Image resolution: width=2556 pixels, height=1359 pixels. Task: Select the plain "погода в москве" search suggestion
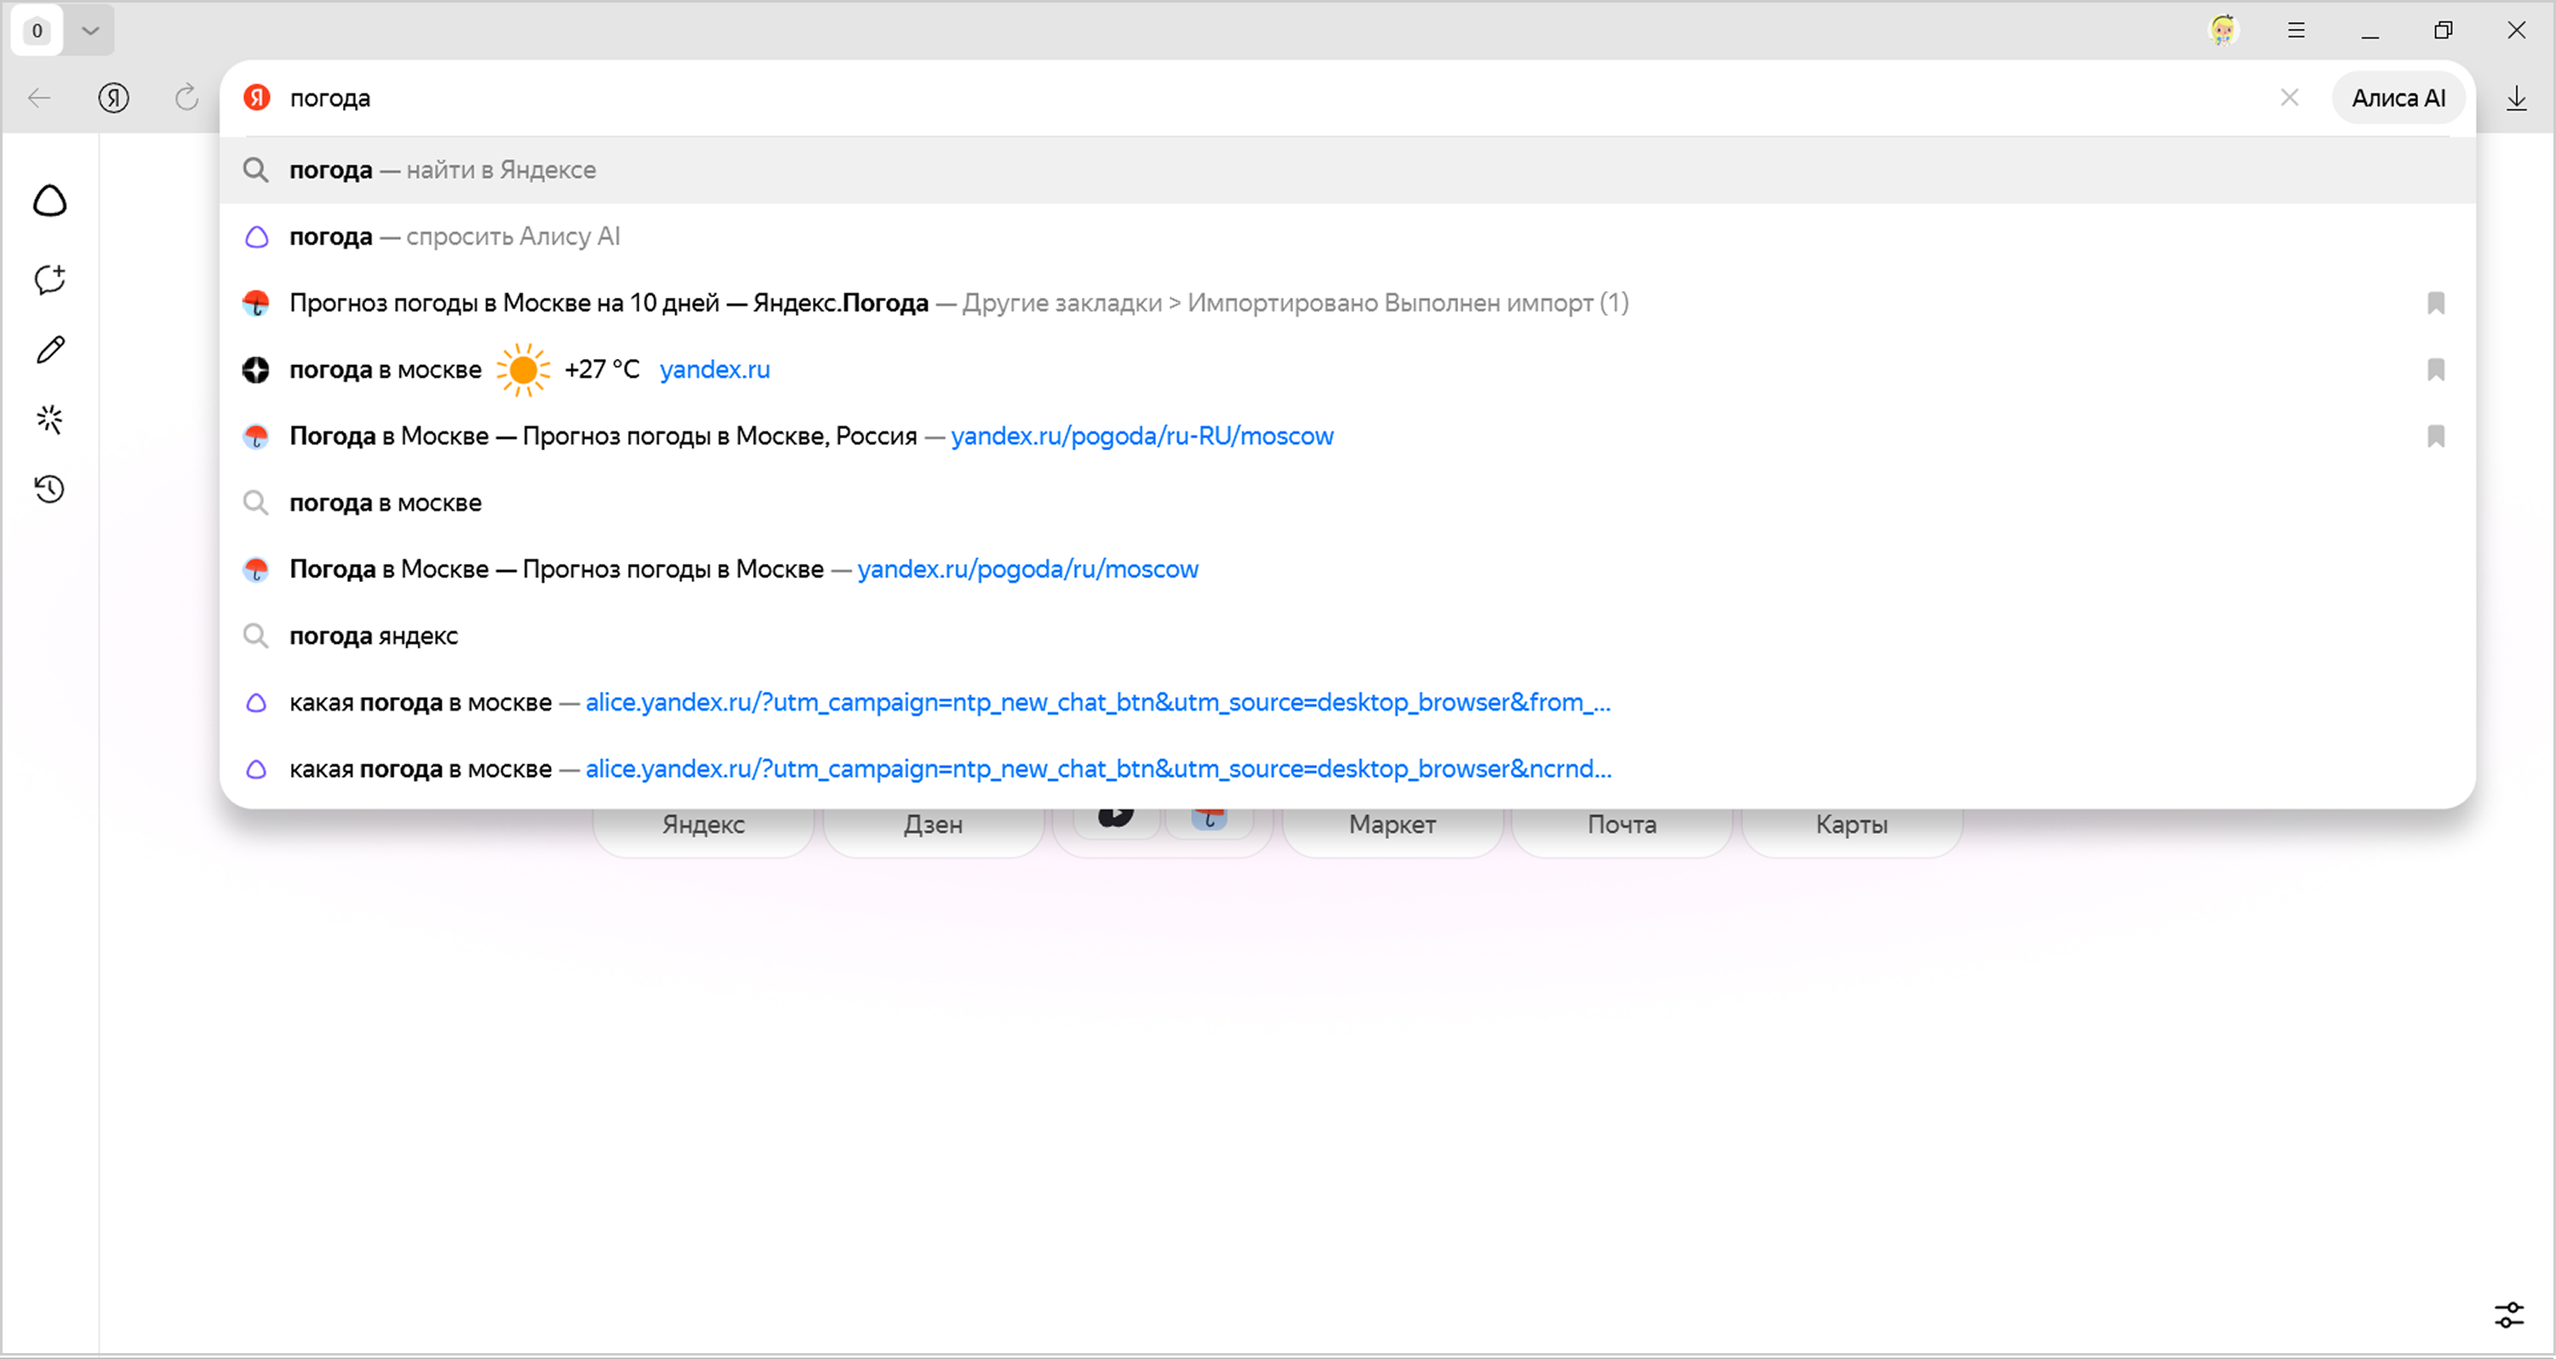click(x=1347, y=502)
